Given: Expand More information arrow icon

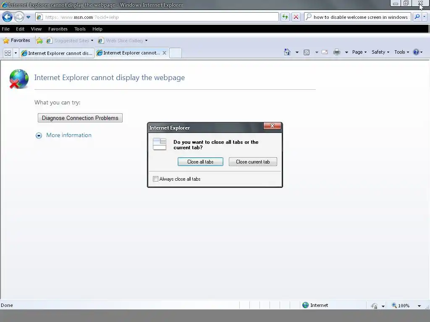Looking at the screenshot, I should (39, 135).
